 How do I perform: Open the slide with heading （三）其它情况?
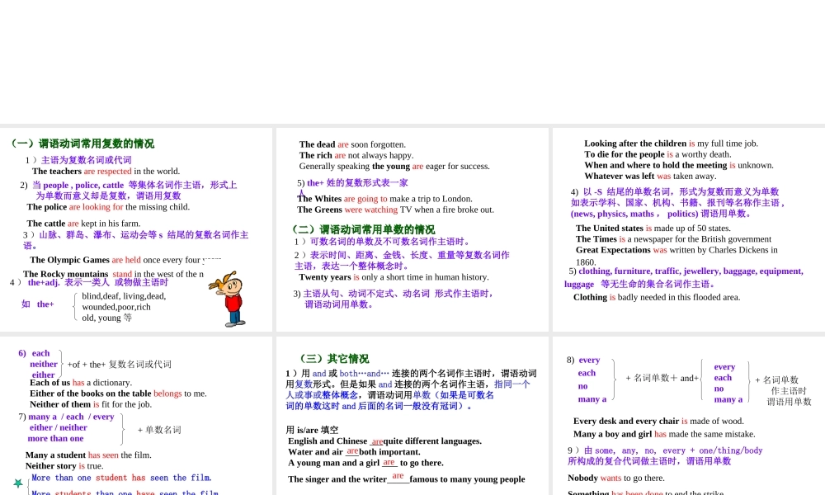pyautogui.click(x=412, y=417)
